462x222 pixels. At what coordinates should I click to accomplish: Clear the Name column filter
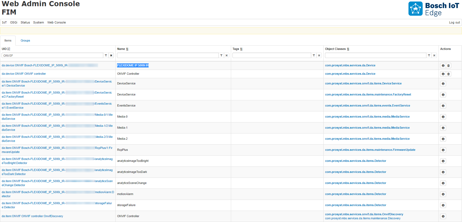pos(227,55)
